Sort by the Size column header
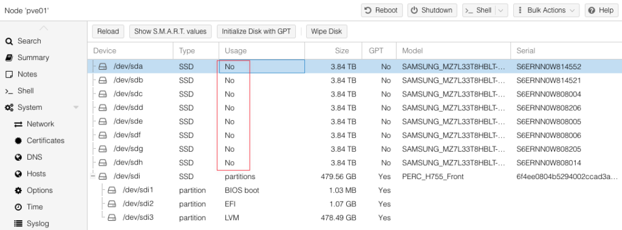Viewport: 622px width, 230px height. pos(333,51)
